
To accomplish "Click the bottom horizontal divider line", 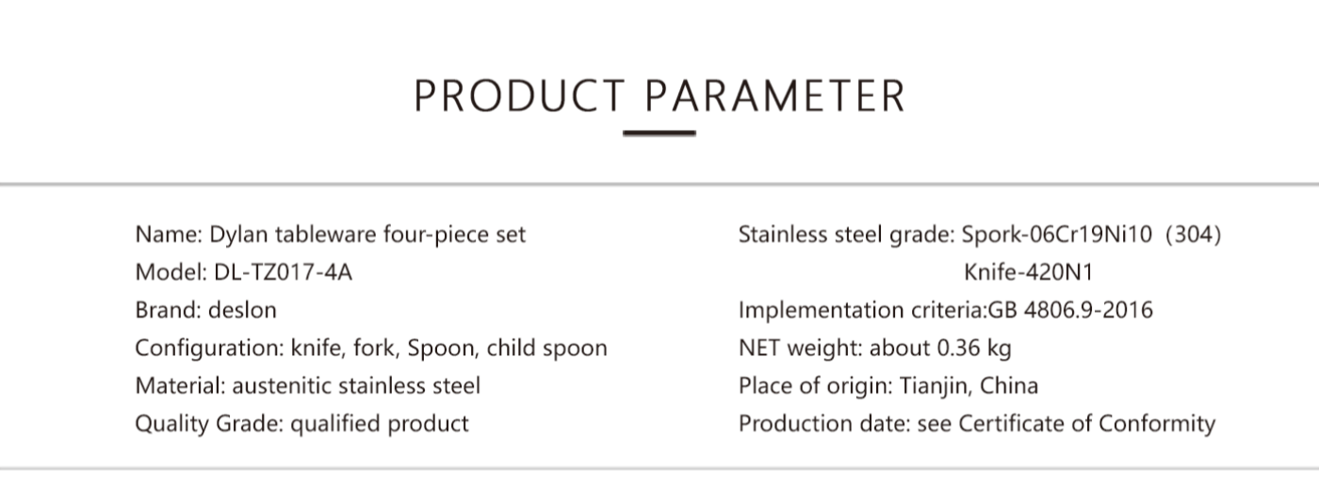I will [659, 468].
